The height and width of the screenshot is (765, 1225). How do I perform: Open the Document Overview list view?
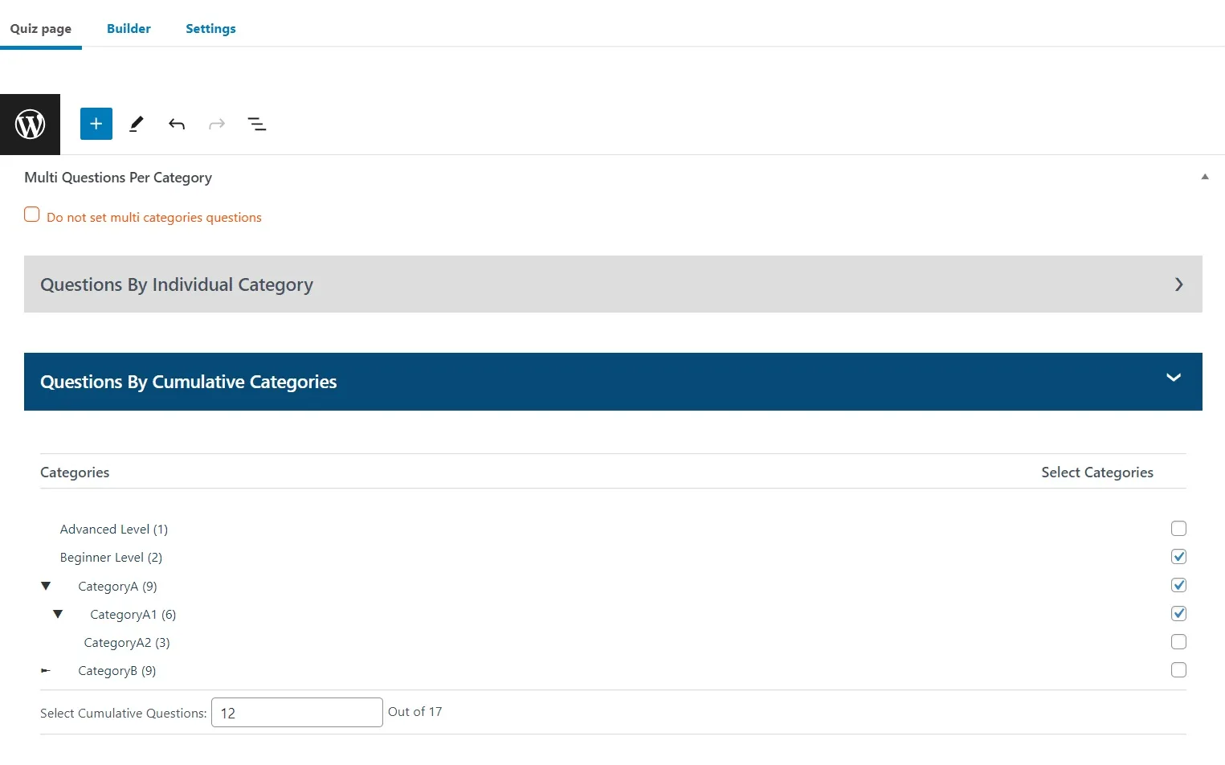256,124
